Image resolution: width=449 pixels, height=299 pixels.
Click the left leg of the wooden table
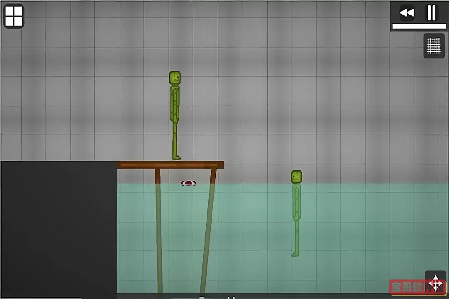159,228
